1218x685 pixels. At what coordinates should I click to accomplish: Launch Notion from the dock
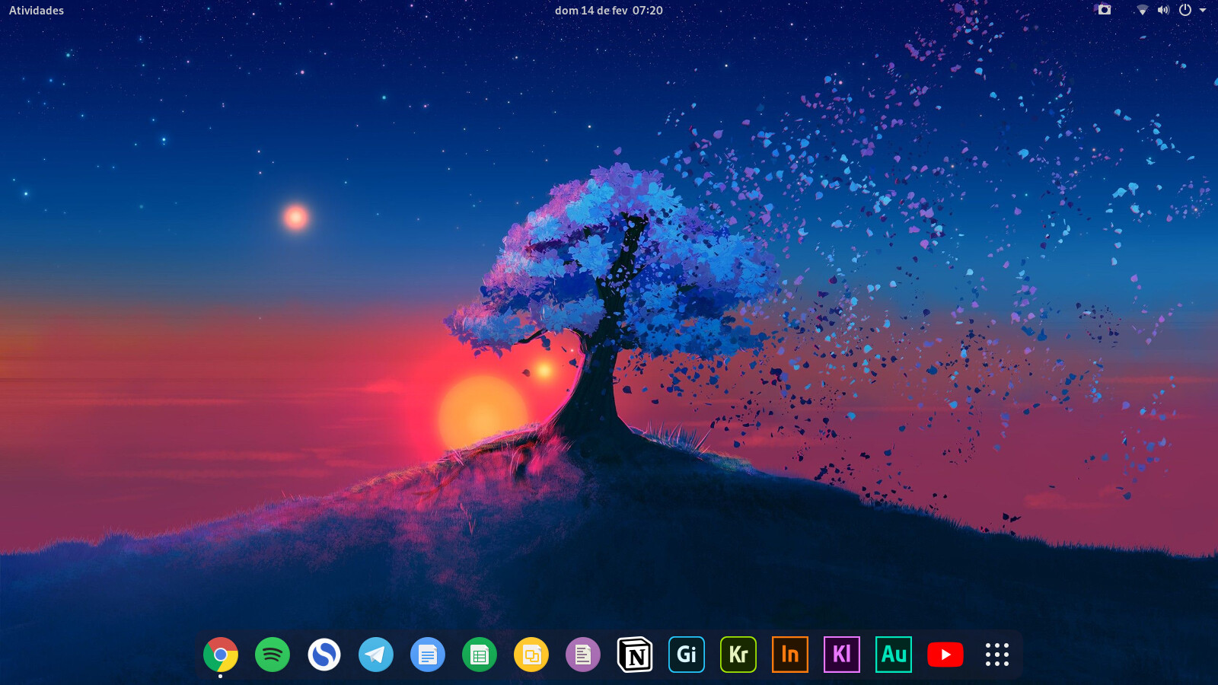[635, 655]
